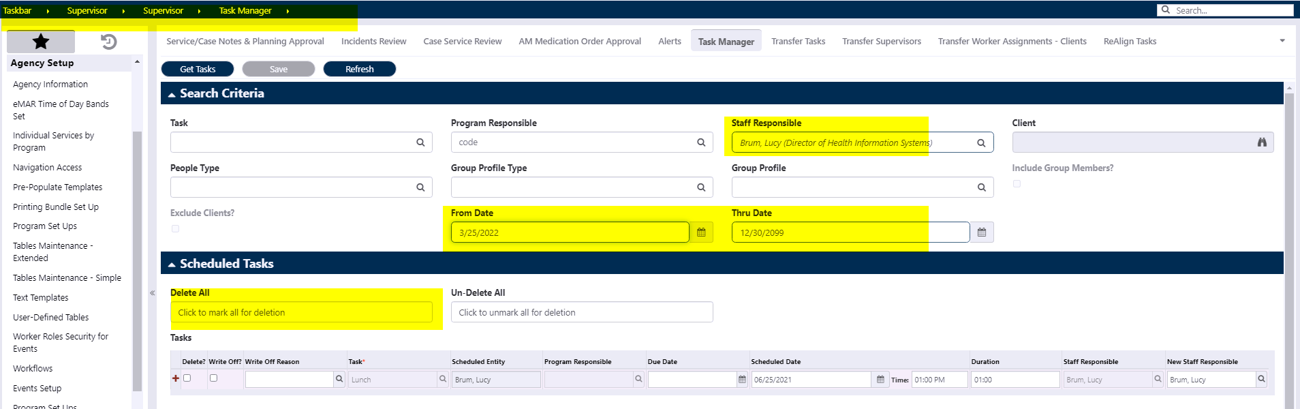This screenshot has width=1300, height=409.
Task: Open Agency Information link
Action: click(50, 85)
